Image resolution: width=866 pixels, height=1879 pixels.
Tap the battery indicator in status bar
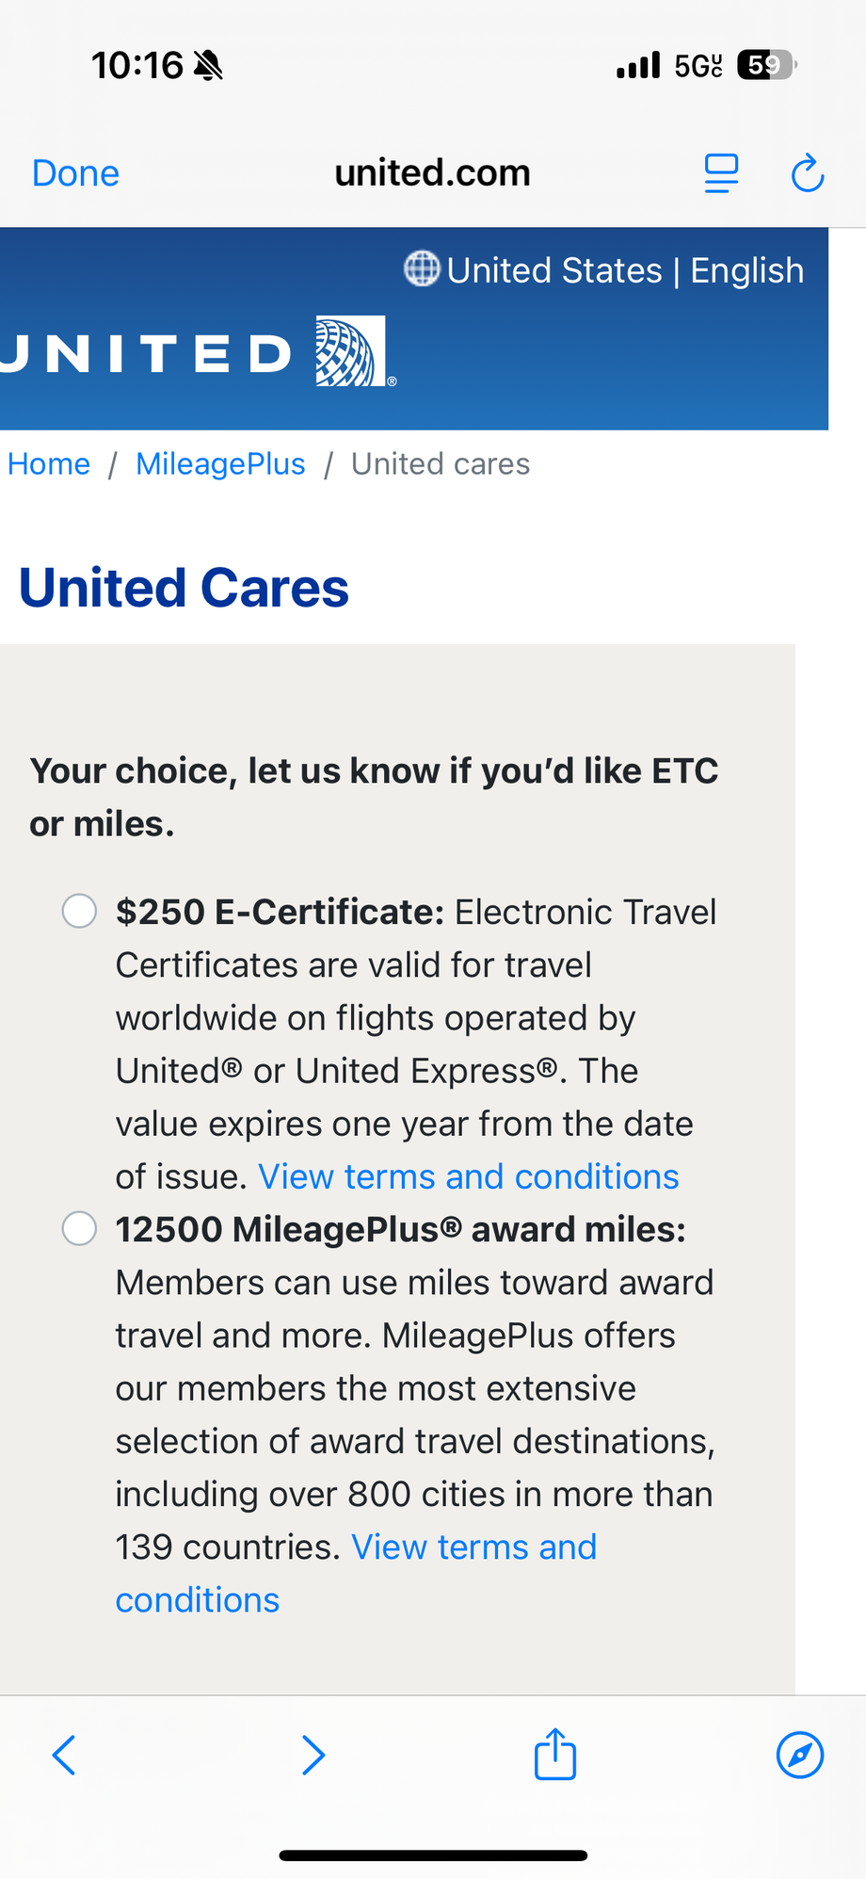point(767,65)
